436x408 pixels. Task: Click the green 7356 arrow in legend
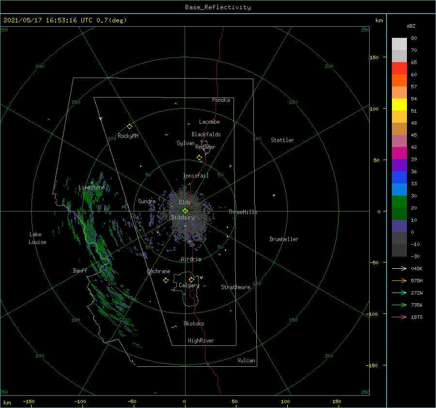[399, 305]
